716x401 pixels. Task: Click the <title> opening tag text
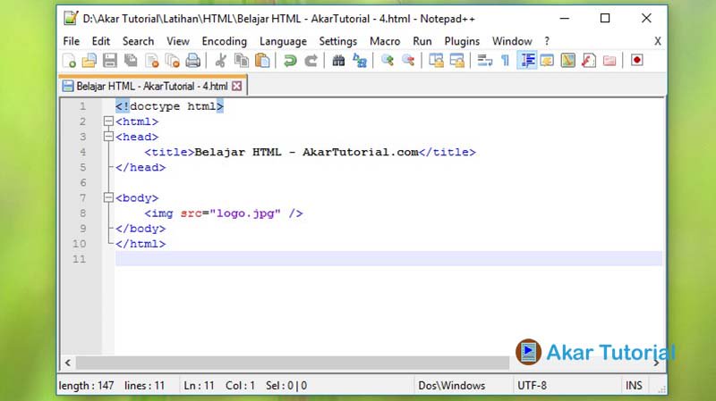(x=169, y=152)
